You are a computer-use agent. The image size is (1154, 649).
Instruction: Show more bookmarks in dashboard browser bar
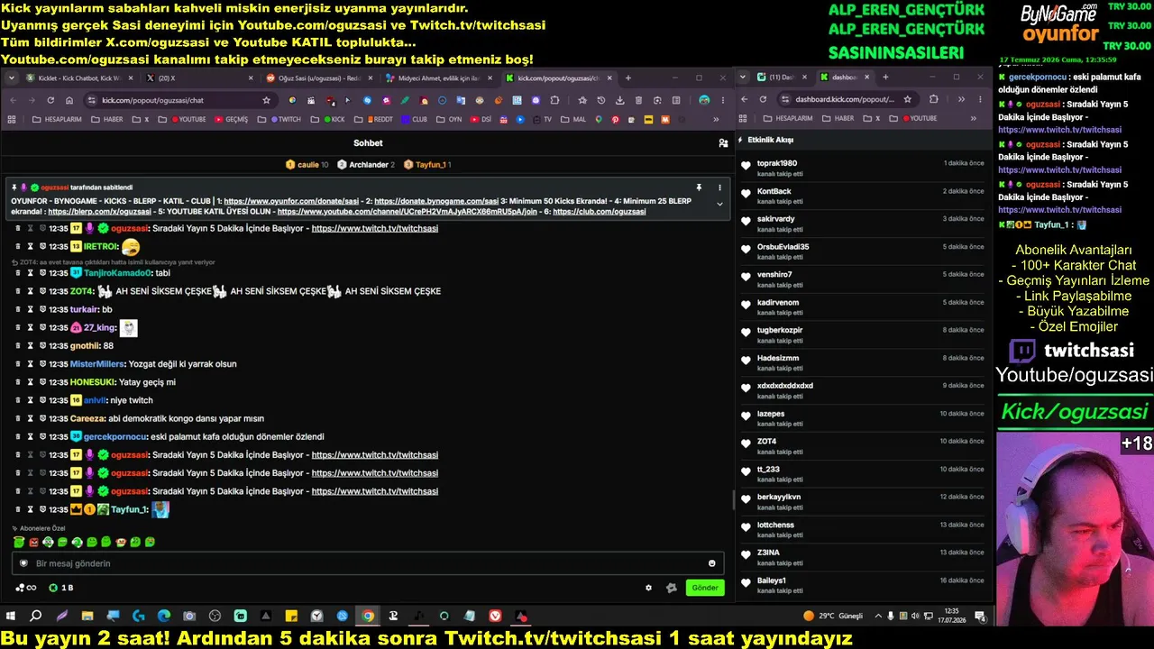(x=974, y=118)
